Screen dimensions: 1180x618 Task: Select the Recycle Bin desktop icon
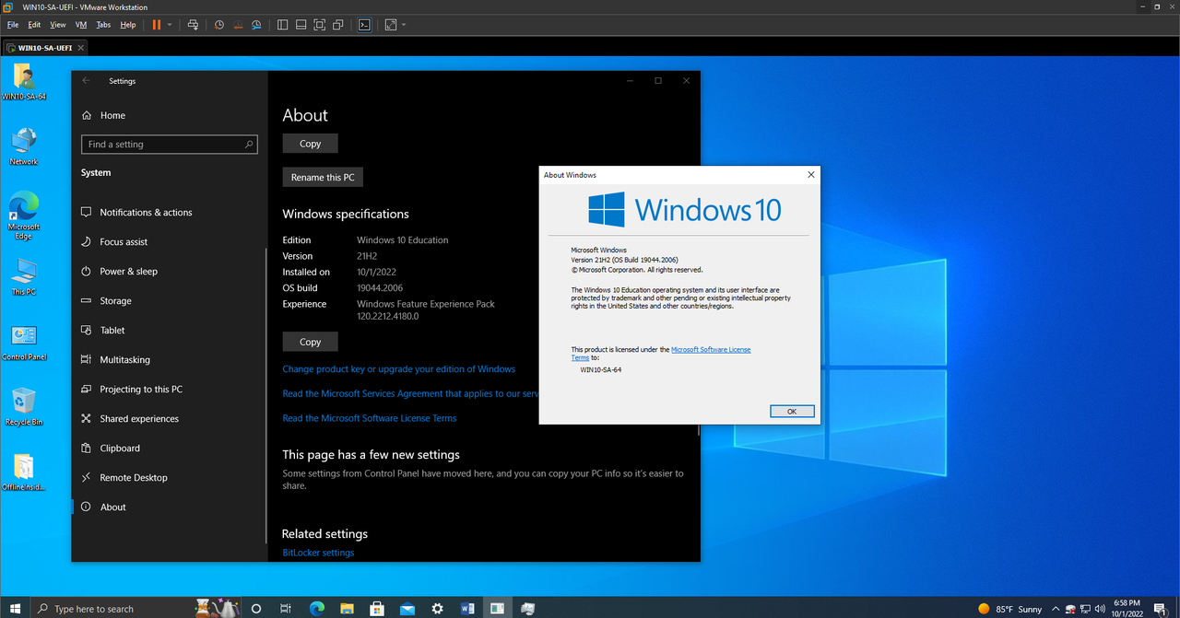point(24,407)
